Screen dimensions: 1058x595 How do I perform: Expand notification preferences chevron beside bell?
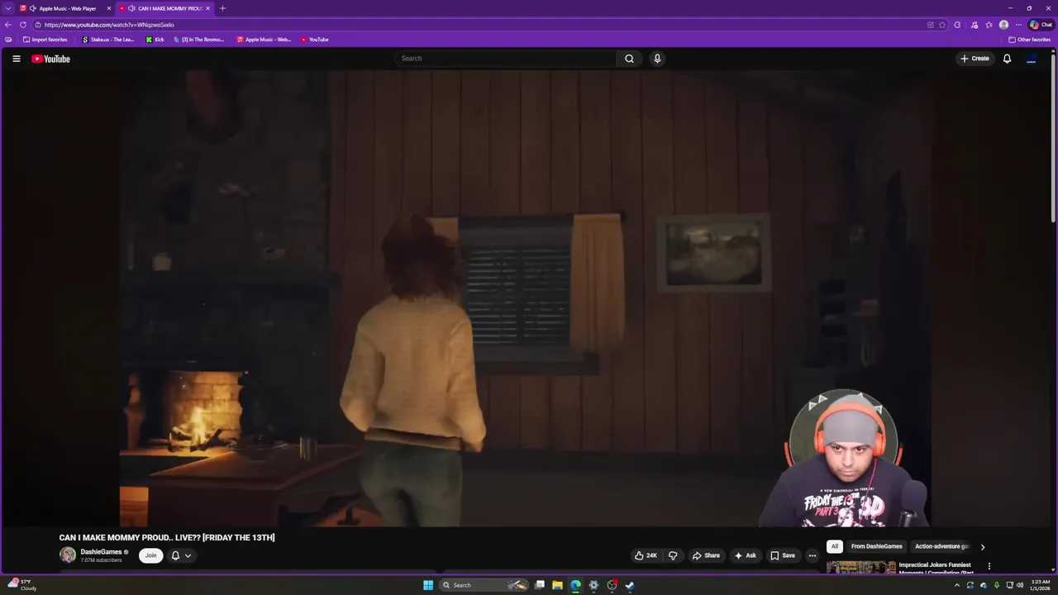[x=188, y=555]
